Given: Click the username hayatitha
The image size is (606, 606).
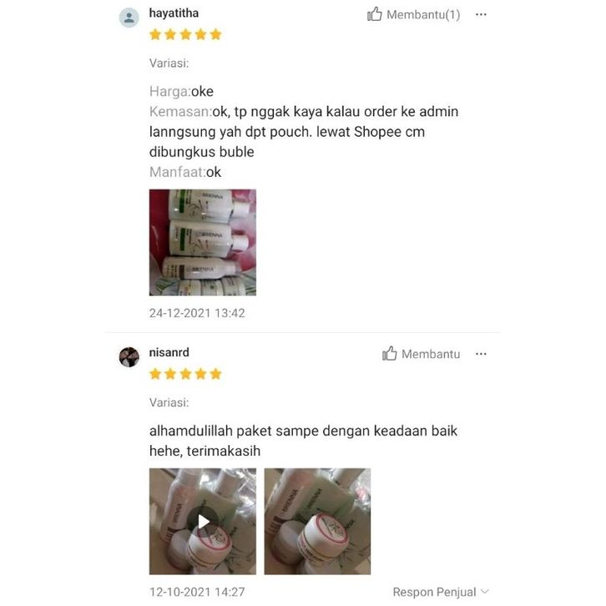Looking at the screenshot, I should point(174,13).
